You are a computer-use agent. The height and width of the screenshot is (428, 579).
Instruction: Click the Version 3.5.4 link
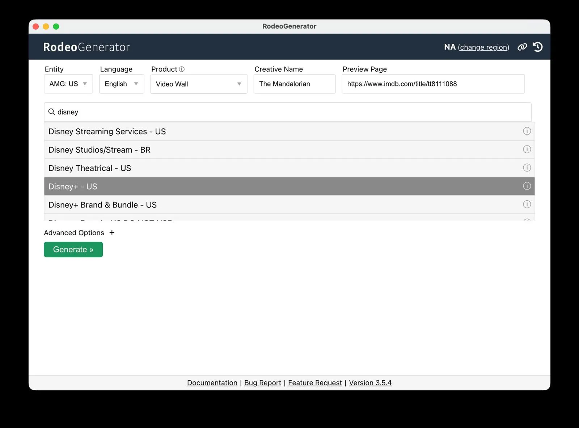(370, 383)
